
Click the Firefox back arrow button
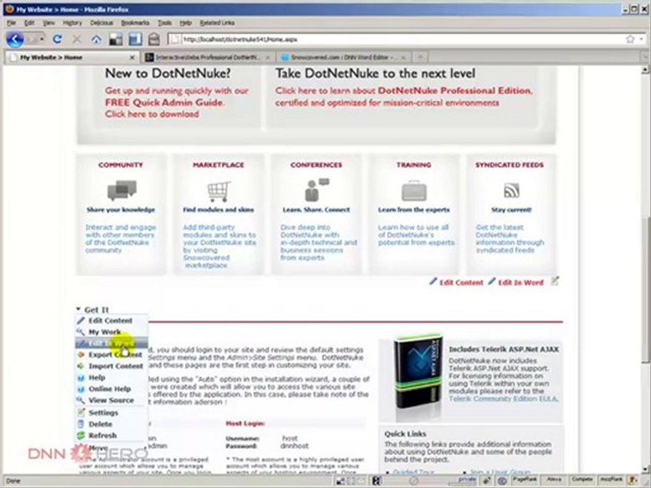15,39
